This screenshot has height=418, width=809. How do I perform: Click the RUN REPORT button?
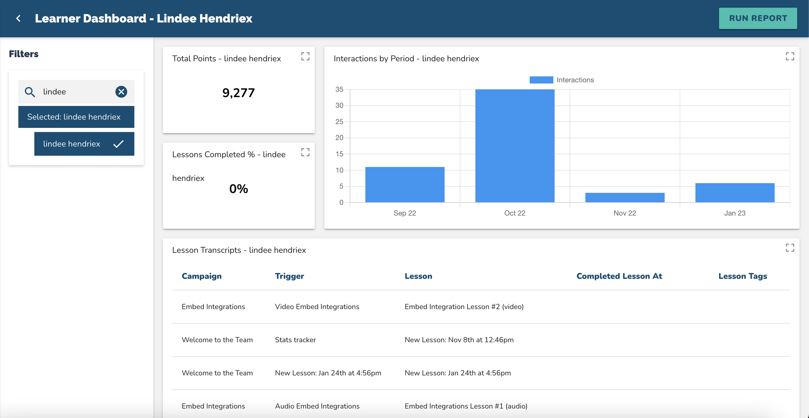(x=758, y=18)
